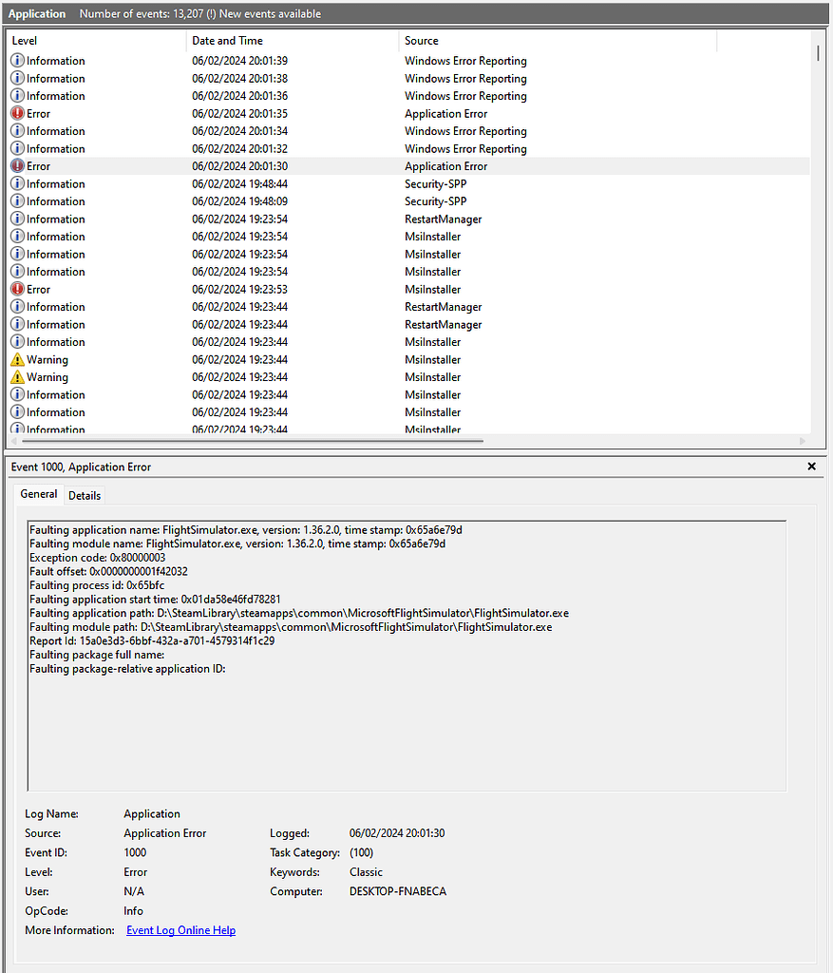
Task: Open Event Log Online Help link
Action: click(180, 930)
